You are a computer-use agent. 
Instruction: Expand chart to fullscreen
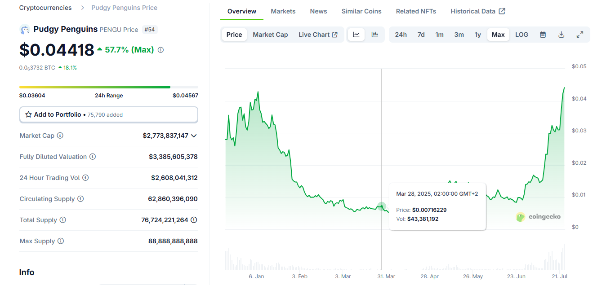pos(580,35)
